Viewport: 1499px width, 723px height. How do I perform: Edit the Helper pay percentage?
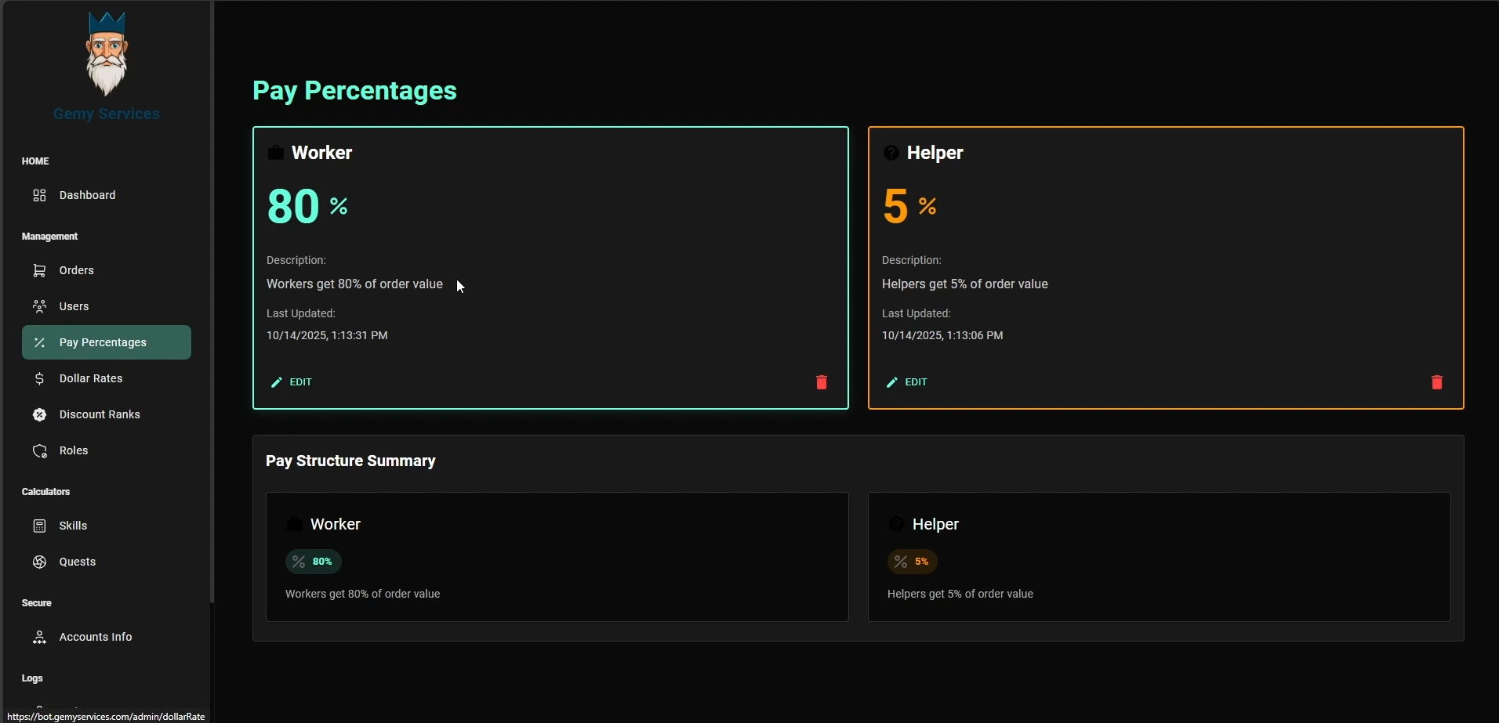click(907, 382)
